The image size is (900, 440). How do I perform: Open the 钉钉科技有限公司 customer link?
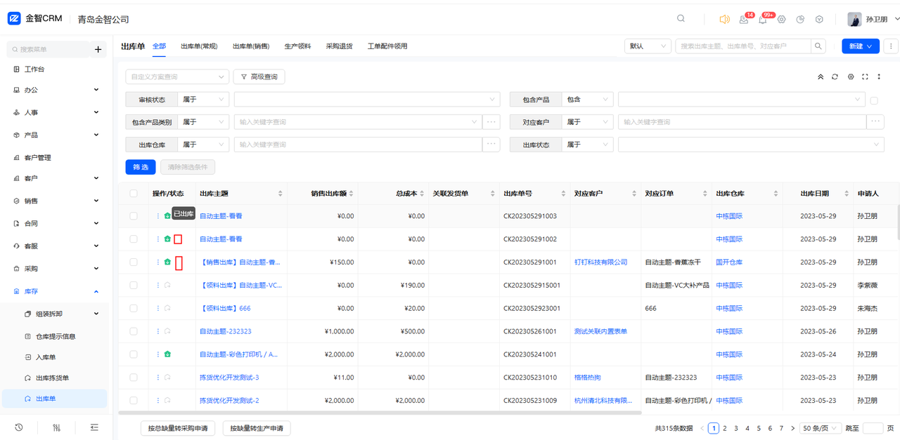600,262
